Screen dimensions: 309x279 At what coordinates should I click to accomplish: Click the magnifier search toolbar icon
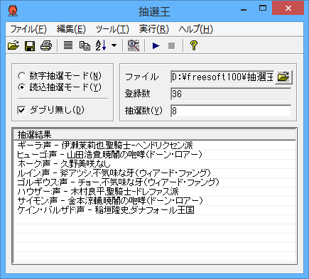pyautogui.click(x=134, y=45)
